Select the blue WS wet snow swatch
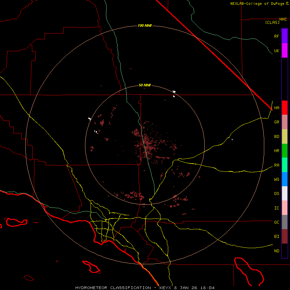 pyautogui.click(x=285, y=179)
